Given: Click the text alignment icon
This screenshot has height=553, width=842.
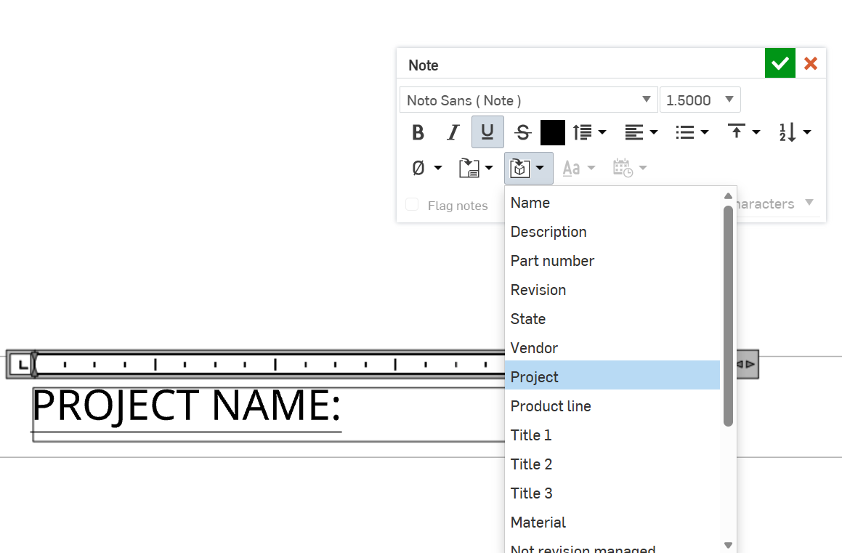Looking at the screenshot, I should click(x=634, y=132).
